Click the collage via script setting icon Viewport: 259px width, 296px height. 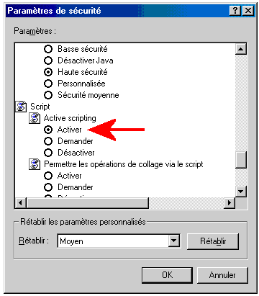point(35,164)
